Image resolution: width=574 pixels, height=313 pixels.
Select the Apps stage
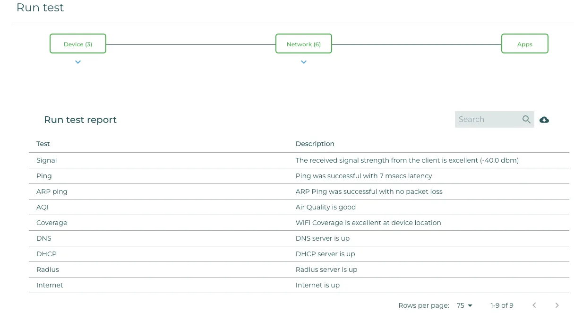pyautogui.click(x=525, y=43)
